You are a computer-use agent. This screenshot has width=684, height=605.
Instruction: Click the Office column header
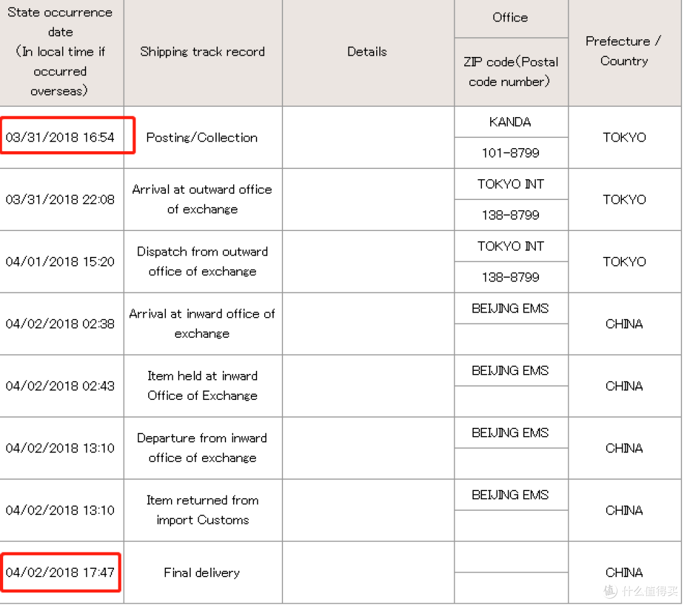click(x=510, y=18)
